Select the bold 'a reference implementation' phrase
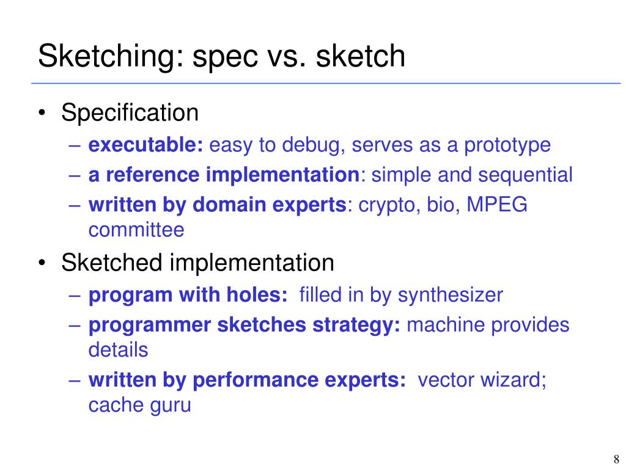The image size is (626, 469). 224,175
